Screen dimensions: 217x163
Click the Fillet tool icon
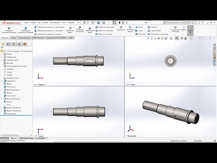pyautogui.click(x=121, y=27)
